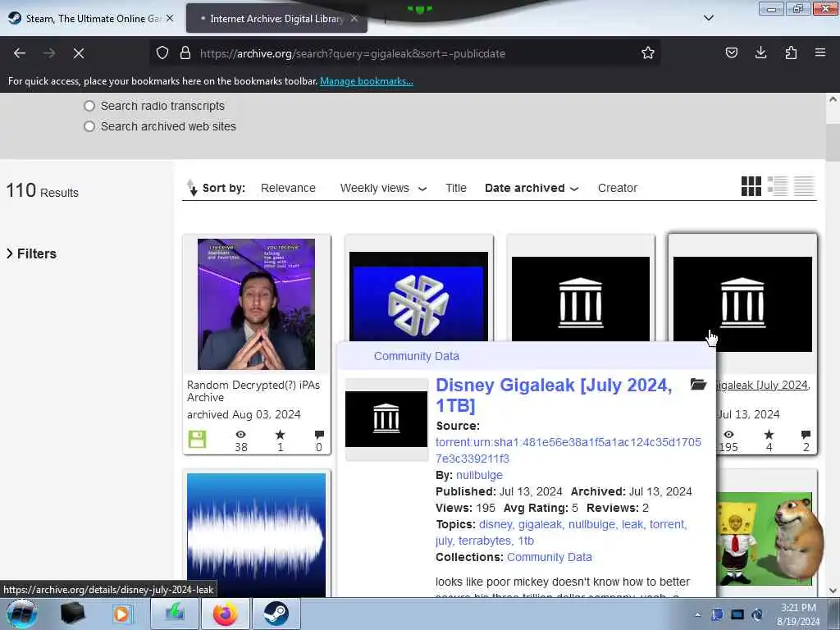Sort results by Title

(x=456, y=188)
